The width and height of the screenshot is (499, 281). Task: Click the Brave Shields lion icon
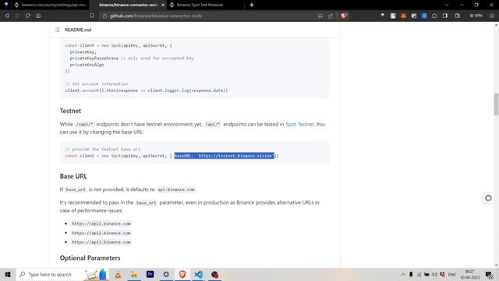click(x=343, y=16)
